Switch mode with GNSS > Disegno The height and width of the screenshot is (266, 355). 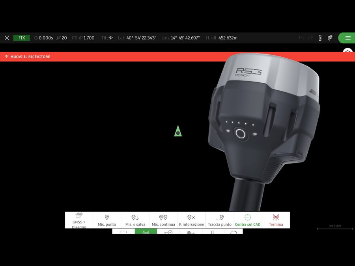pyautogui.click(x=79, y=220)
